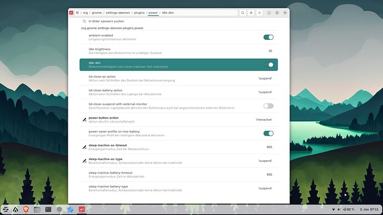Screen dimensions: 383x215
Task: Click the org.gnome.settings-daemon.plugins.power heading
Action: tap(112, 28)
